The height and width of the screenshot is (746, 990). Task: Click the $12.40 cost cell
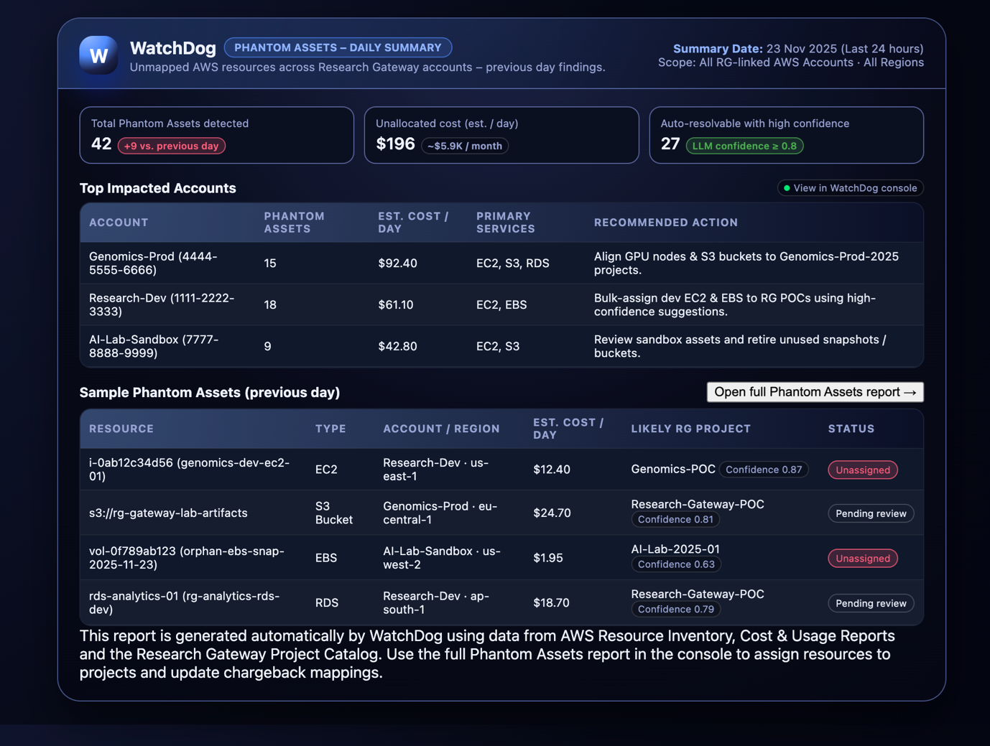point(552,470)
